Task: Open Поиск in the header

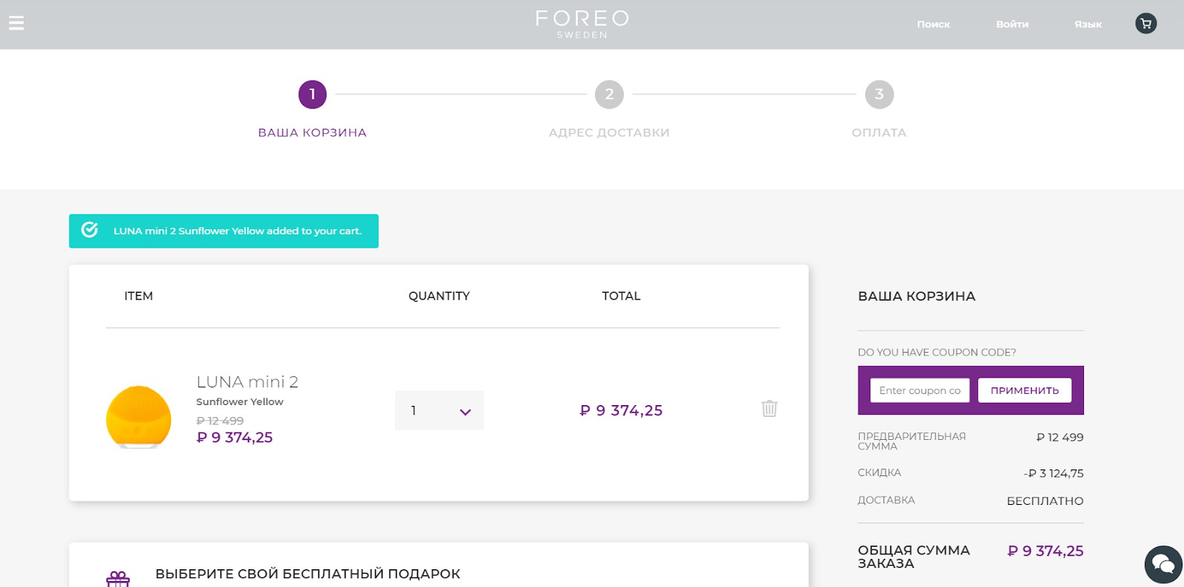Action: click(933, 24)
